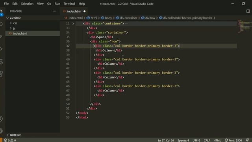
Task: Open index.html in the Explorer tree
Action: pyautogui.click(x=20, y=33)
